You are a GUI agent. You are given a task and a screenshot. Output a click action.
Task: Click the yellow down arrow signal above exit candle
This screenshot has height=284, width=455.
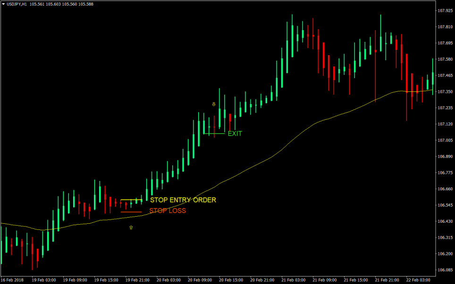coord(214,104)
